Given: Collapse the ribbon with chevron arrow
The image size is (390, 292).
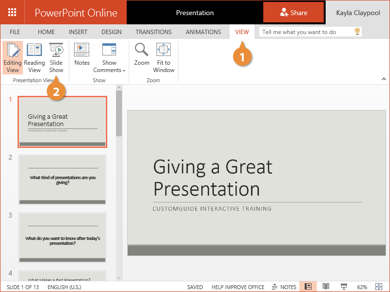Looking at the screenshot, I should [383, 79].
